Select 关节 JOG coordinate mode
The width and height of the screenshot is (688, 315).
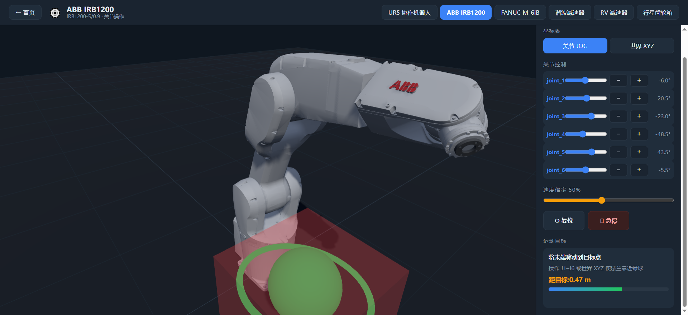pos(575,46)
